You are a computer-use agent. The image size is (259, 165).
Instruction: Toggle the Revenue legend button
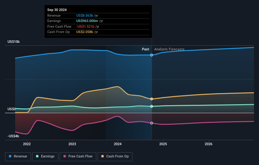pos(18,156)
